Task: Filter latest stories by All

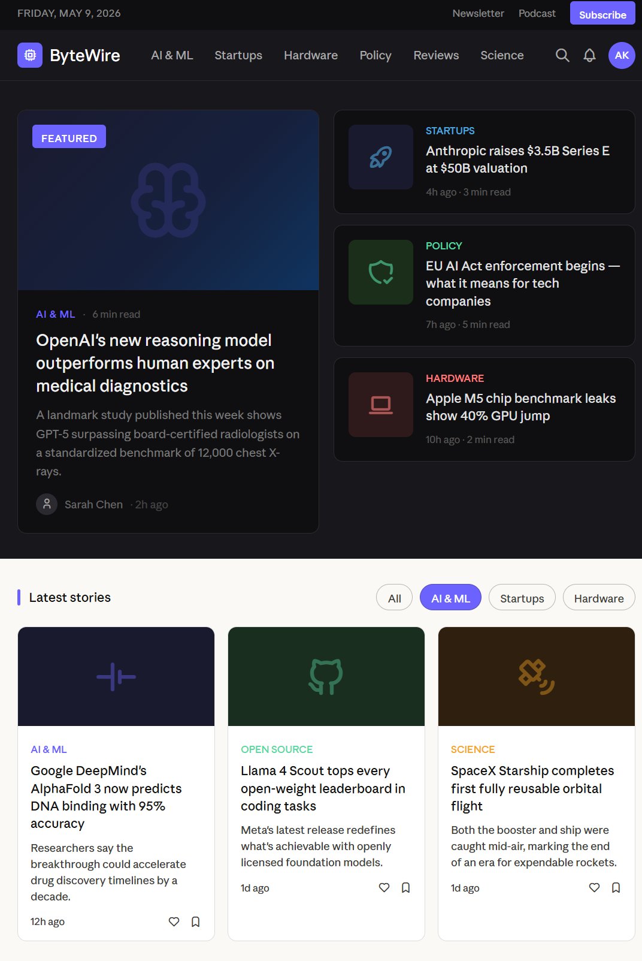Action: pos(395,598)
